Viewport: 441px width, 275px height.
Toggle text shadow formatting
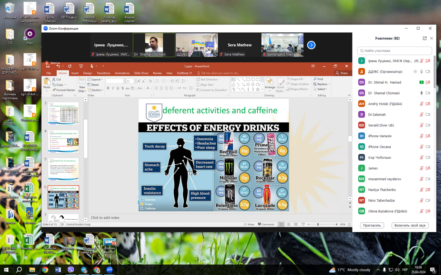(x=122, y=88)
